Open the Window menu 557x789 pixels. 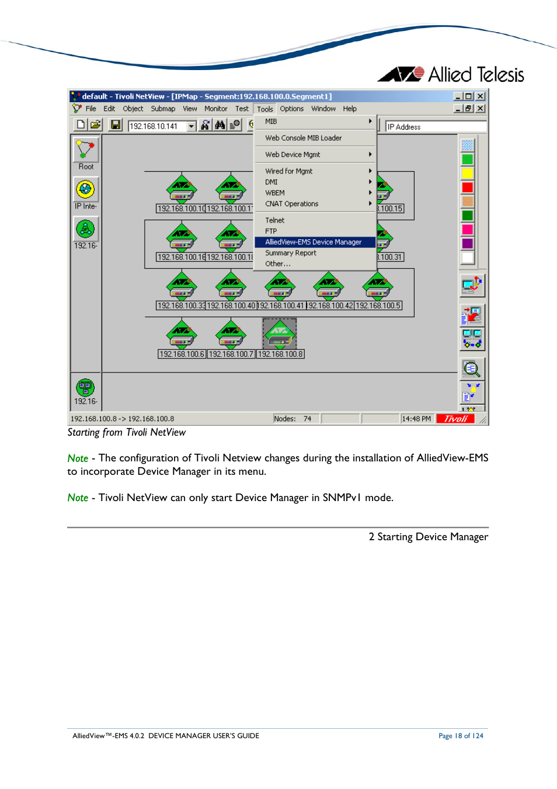(x=323, y=109)
